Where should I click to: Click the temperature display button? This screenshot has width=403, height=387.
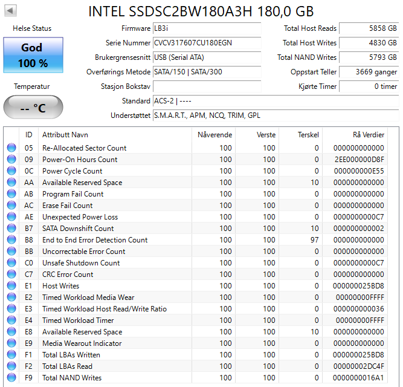(x=33, y=108)
